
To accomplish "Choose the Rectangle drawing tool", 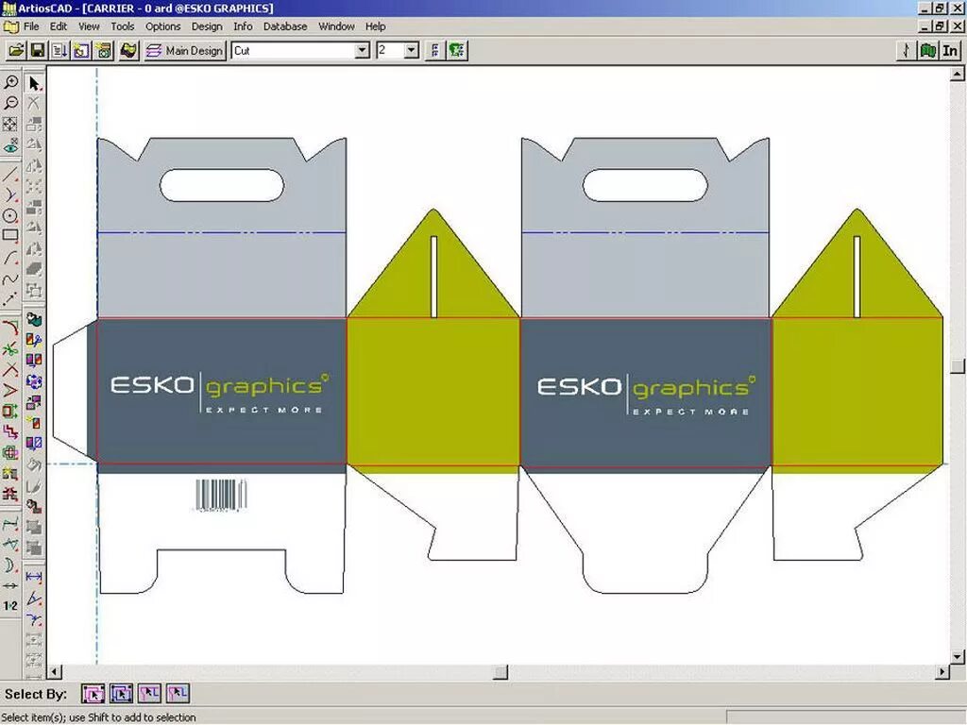I will (x=10, y=235).
